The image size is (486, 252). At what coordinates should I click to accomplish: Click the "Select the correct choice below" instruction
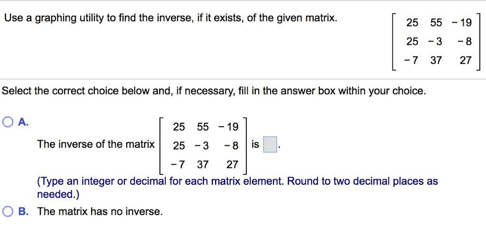tap(214, 91)
